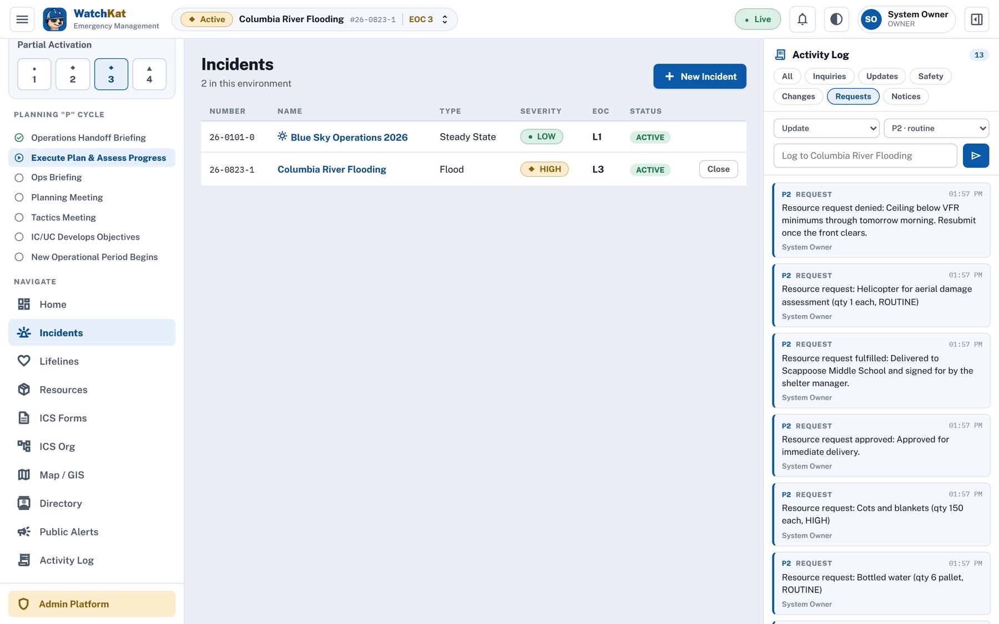Open notifications bell
This screenshot has height=624, width=999.
pyautogui.click(x=802, y=19)
